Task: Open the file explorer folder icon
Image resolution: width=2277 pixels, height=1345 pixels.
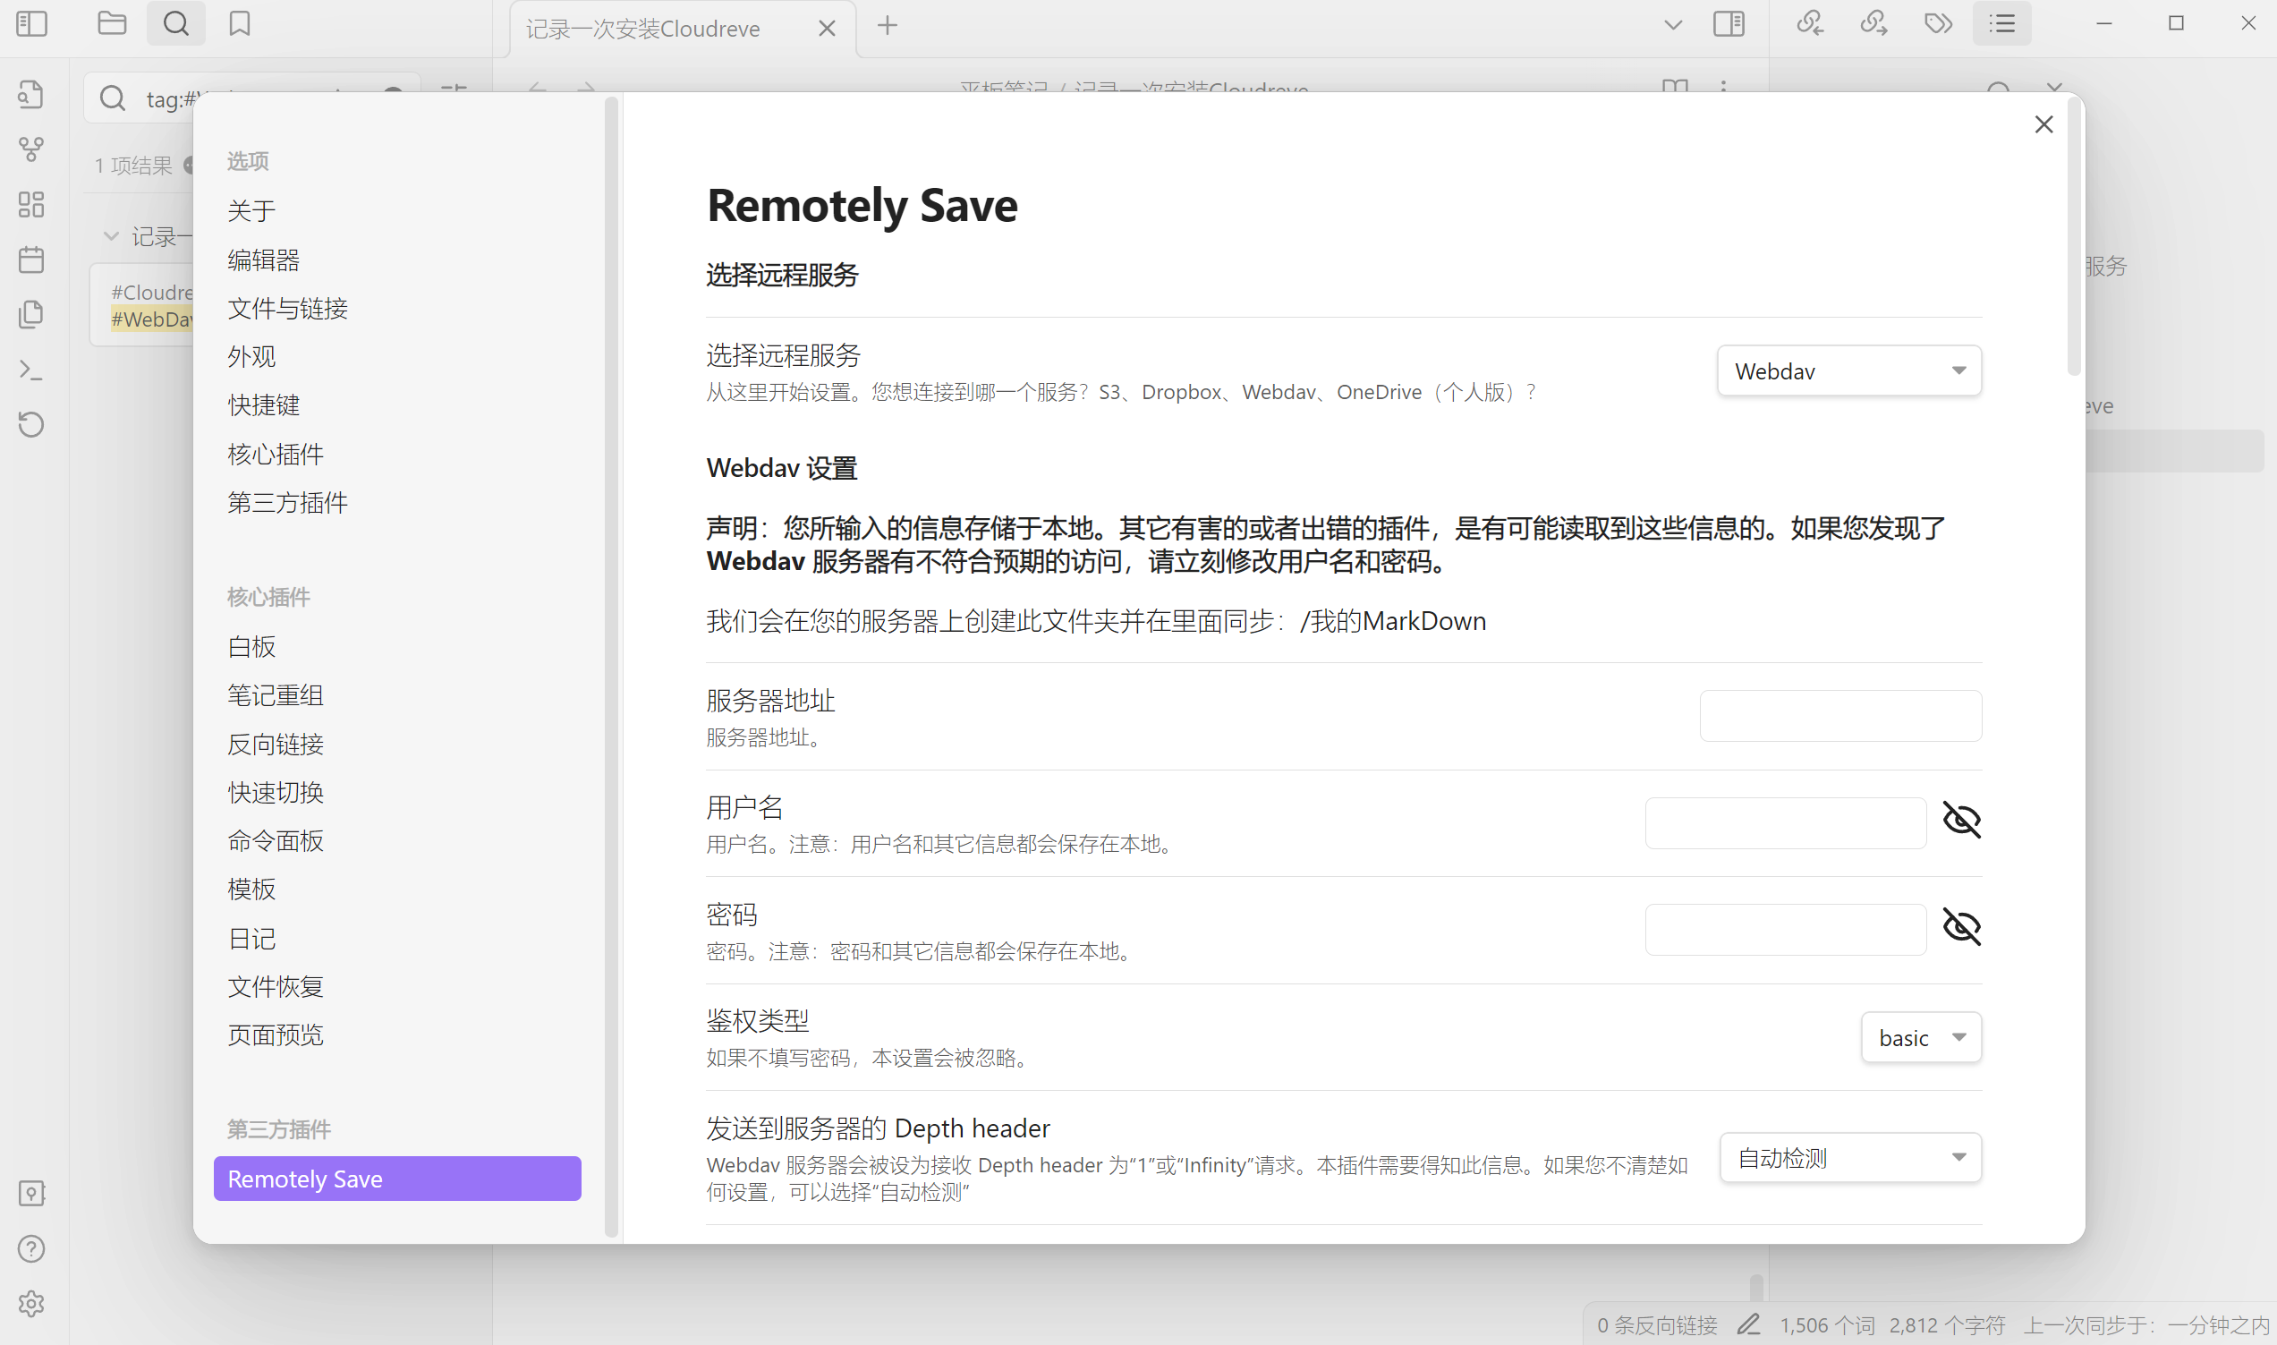Action: [x=112, y=23]
